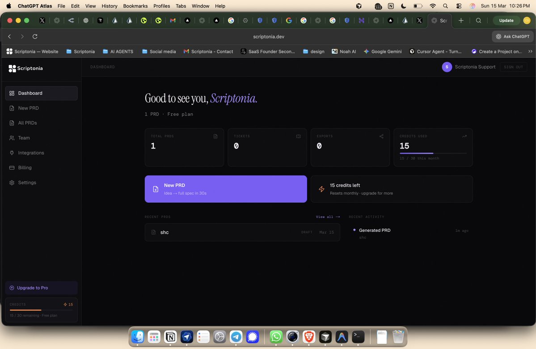Open Notion from the dock
This screenshot has height=349, width=536.
(x=170, y=337)
